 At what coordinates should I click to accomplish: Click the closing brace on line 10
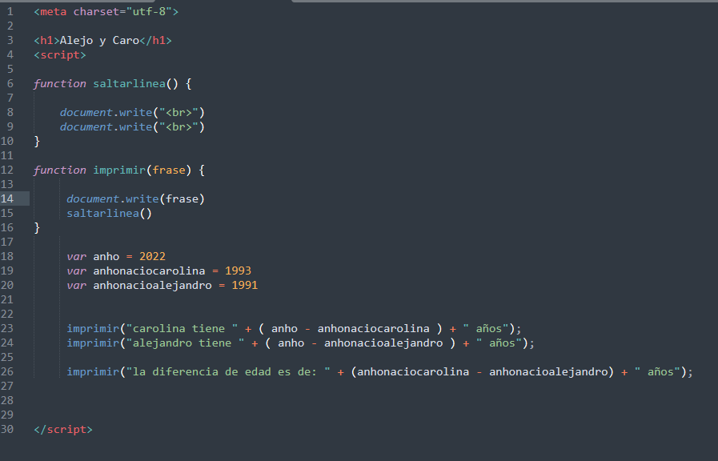(37, 141)
